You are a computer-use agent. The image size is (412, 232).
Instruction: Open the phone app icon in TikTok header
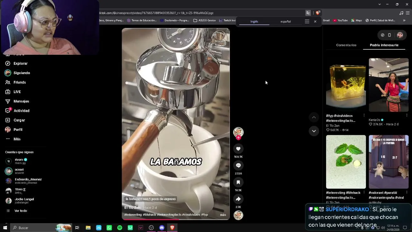389,35
